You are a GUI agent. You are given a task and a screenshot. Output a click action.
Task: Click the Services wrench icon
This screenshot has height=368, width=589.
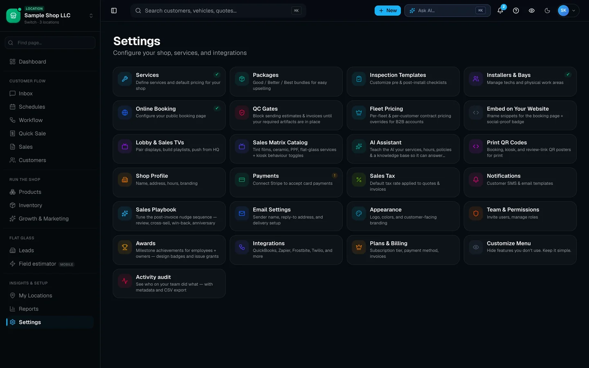click(125, 79)
